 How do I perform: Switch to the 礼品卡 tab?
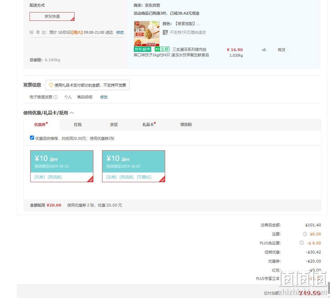[148, 124]
